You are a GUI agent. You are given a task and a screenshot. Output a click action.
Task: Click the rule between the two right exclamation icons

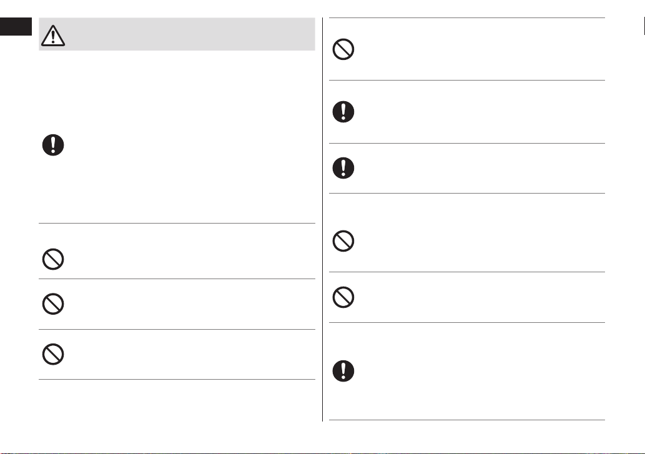(467, 143)
